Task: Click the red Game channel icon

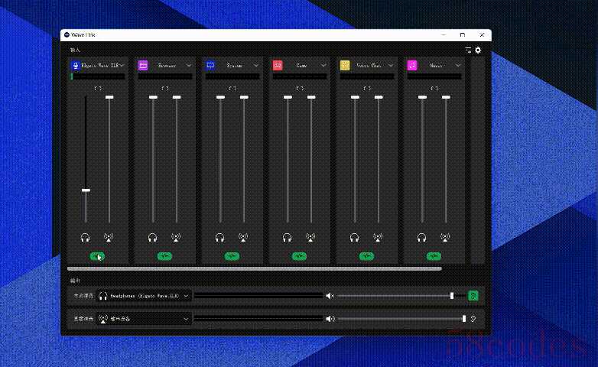Action: pos(278,65)
